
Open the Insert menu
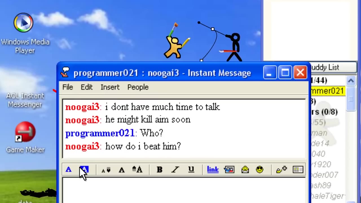point(110,87)
